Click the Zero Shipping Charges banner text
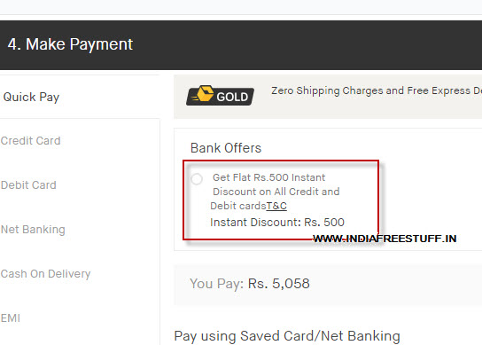Viewport: 482px width, 345px height. [x=377, y=90]
